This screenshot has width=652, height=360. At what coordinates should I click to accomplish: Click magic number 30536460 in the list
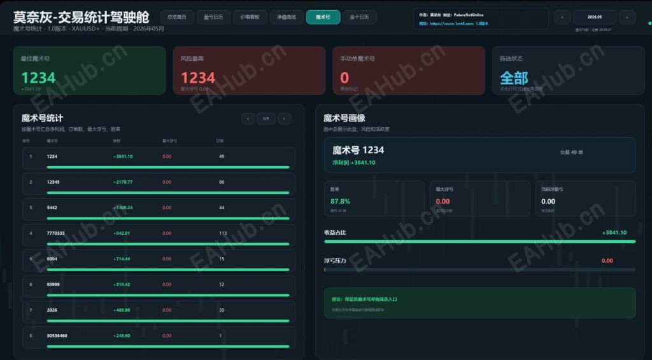pyautogui.click(x=57, y=335)
